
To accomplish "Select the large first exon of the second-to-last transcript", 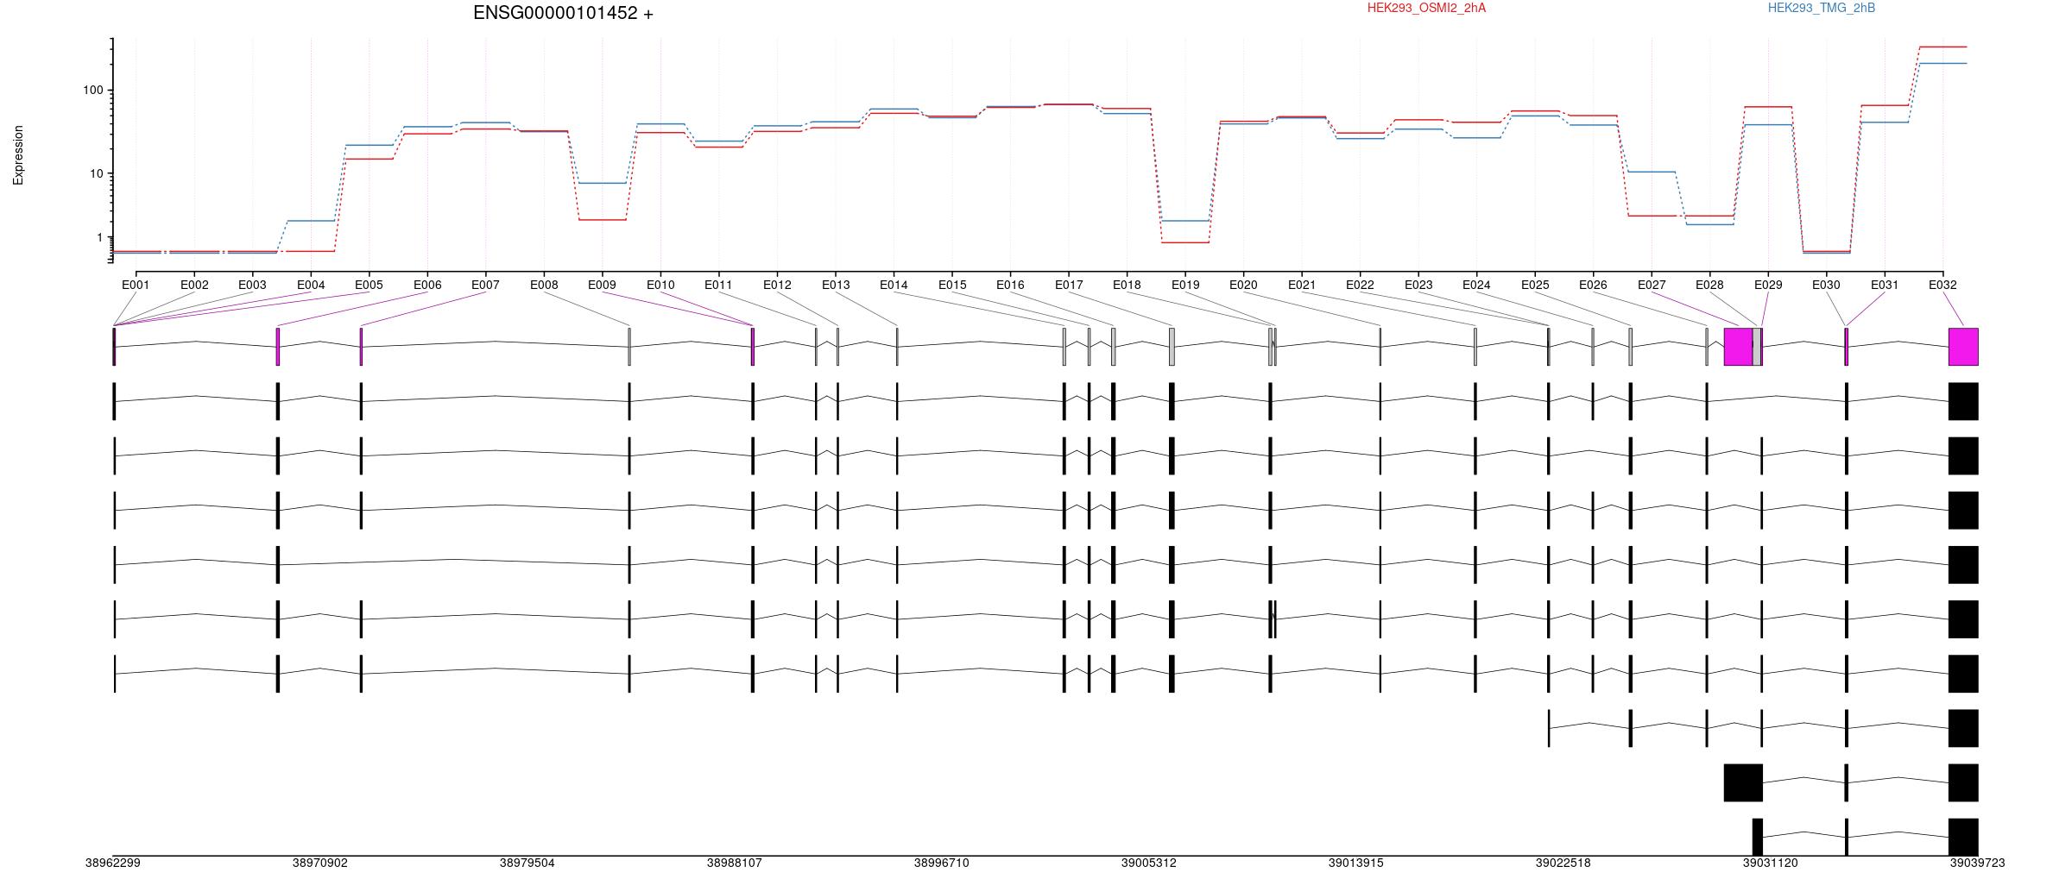I will [1743, 782].
